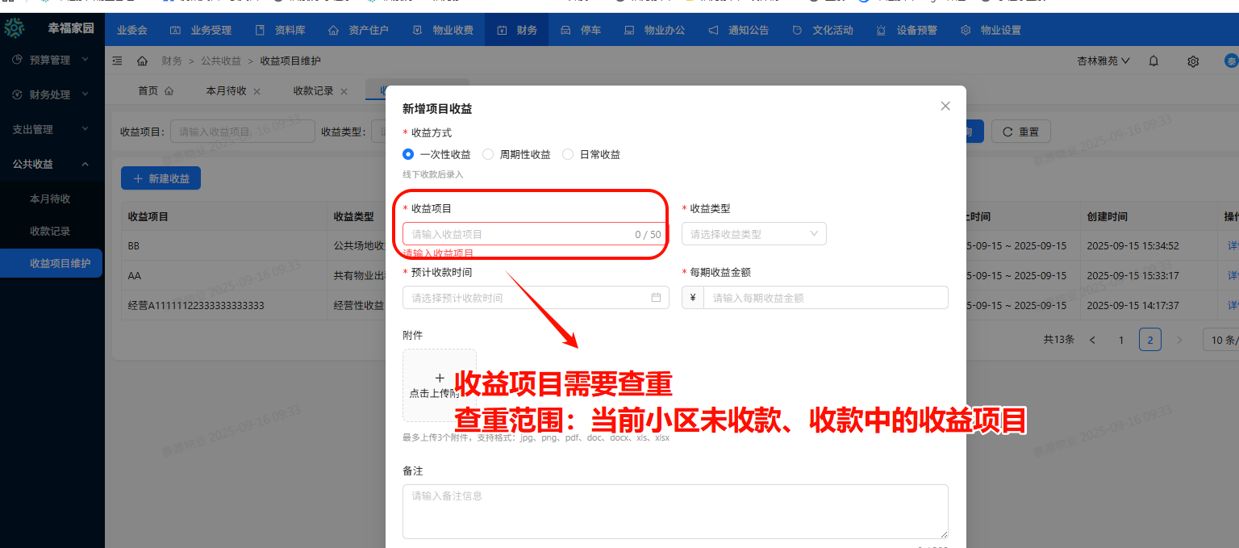
Task: Close the 新增项目收益 dialog
Action: (945, 106)
